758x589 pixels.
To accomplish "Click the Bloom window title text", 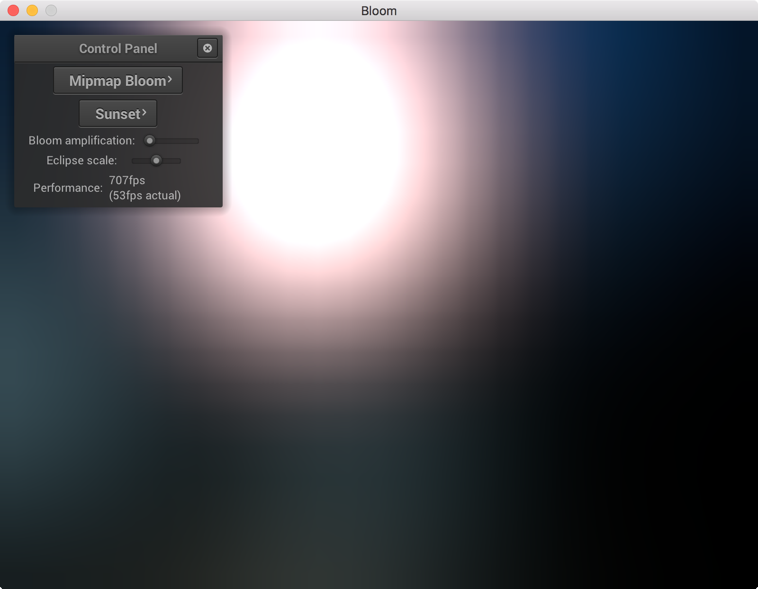I will (x=379, y=11).
